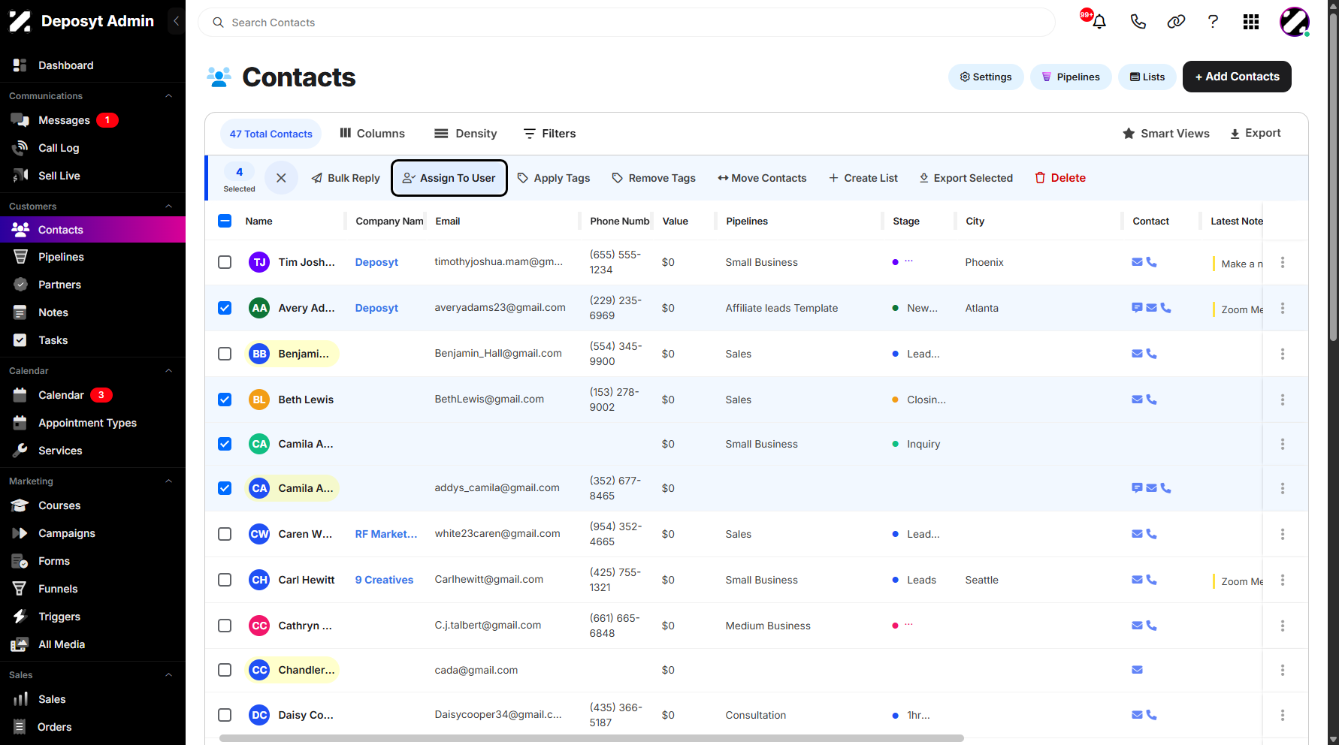Click the Apply Tags button
Image resolution: width=1339 pixels, height=745 pixels.
click(x=554, y=178)
